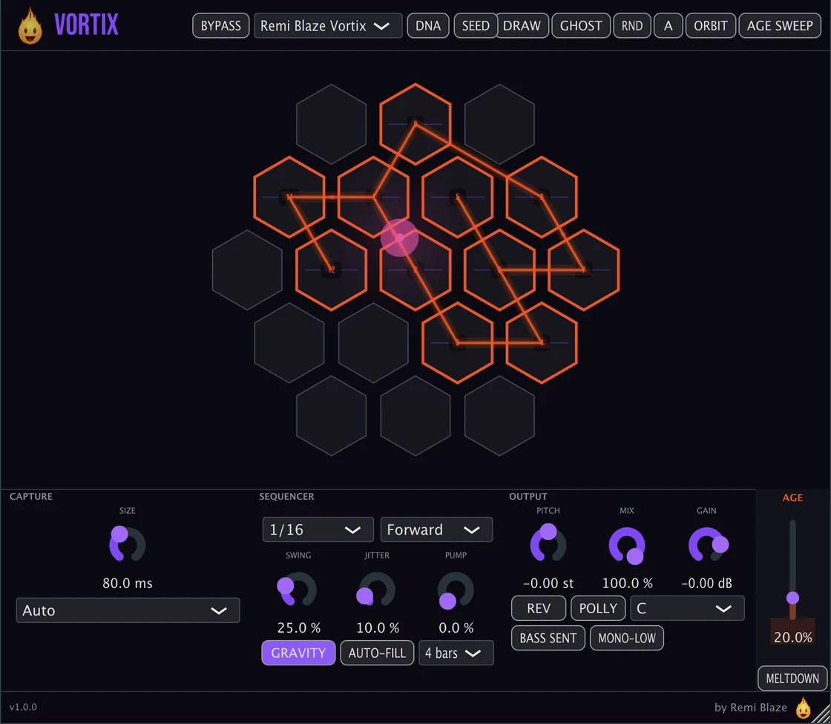
Task: Click the leftmost empty grey hex cell
Action: [247, 270]
